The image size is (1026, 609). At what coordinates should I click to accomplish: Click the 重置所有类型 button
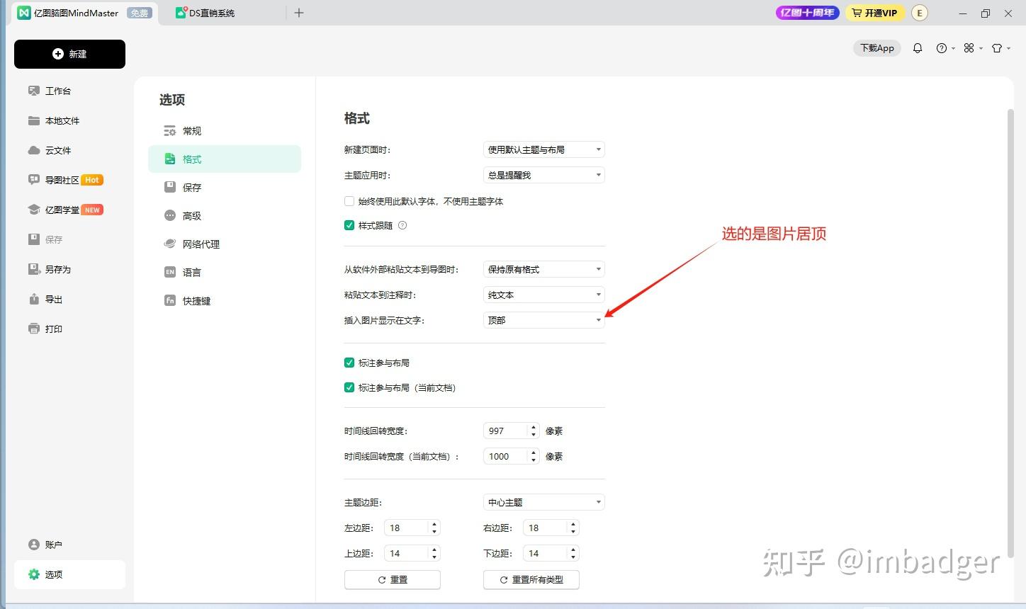pos(531,579)
